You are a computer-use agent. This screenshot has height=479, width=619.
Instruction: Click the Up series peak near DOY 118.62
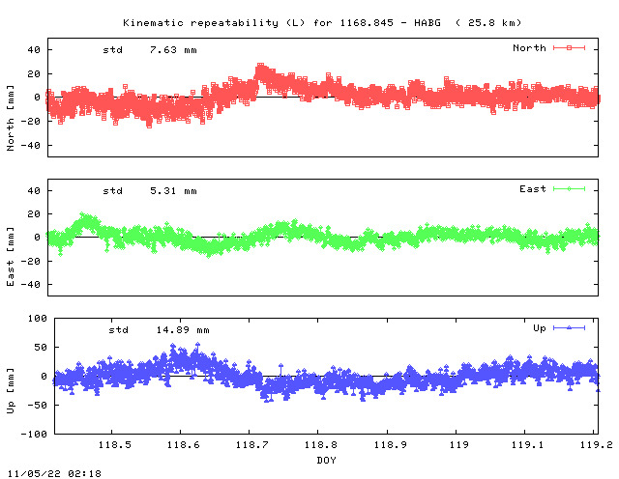(197, 345)
